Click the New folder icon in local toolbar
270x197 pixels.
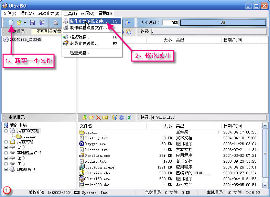(91, 117)
